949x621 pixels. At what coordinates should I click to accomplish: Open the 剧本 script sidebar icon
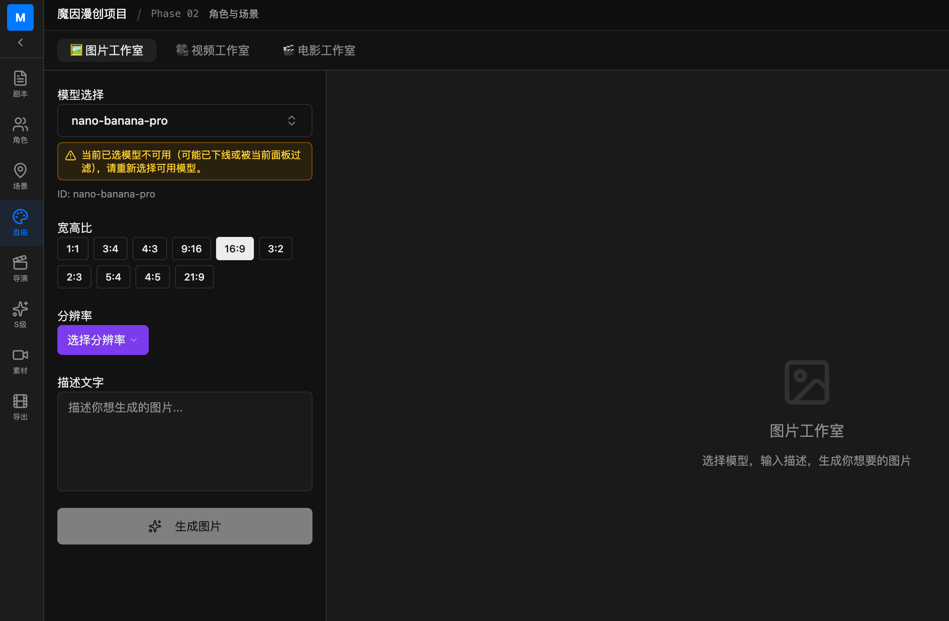[x=20, y=84]
